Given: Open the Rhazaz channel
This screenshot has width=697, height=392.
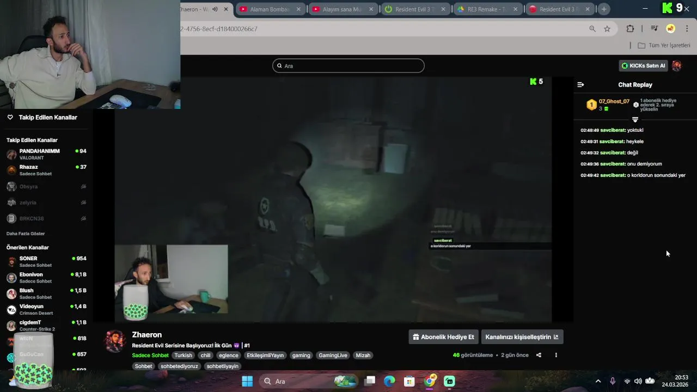Looking at the screenshot, I should click(46, 170).
